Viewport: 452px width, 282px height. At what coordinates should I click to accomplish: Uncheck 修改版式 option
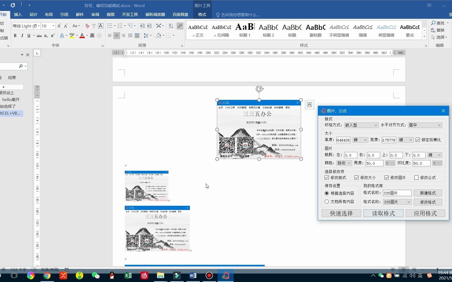pos(327,178)
